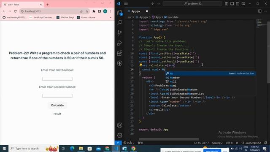This screenshot has height=152, width=270.
Task: Change file encoding UTF-8
Action: tap(229, 143)
